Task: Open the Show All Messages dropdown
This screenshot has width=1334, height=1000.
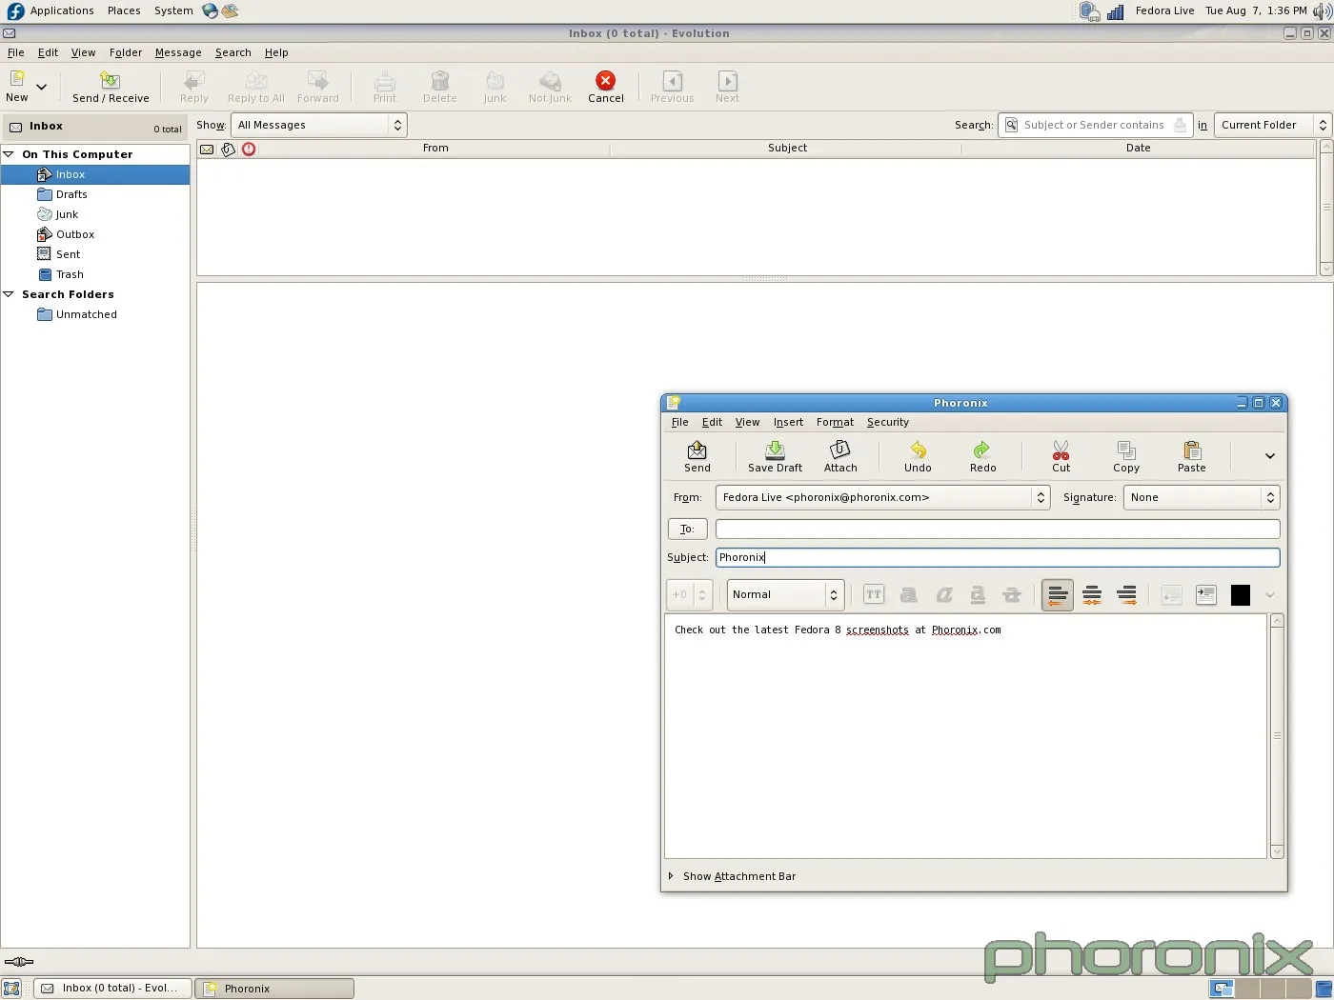Action: pos(319,125)
